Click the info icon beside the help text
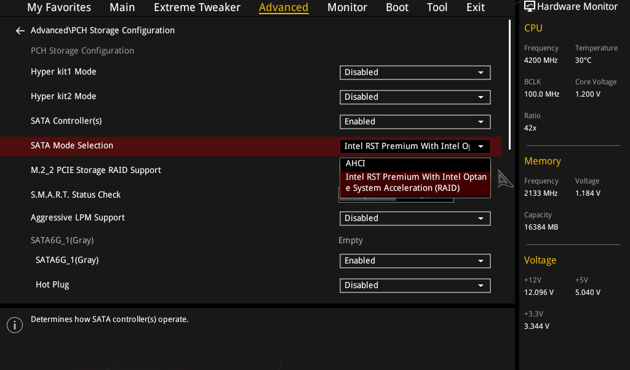This screenshot has width=630, height=370. [x=15, y=325]
